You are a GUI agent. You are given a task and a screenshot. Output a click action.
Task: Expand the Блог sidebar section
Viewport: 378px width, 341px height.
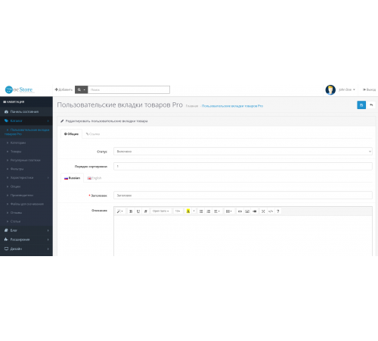point(26,230)
